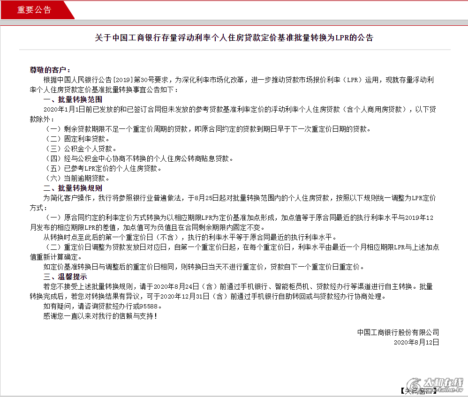This screenshot has width=468, height=397.
Task: Click the paragraph starting 如定价基准转换日
Action: coord(204,267)
